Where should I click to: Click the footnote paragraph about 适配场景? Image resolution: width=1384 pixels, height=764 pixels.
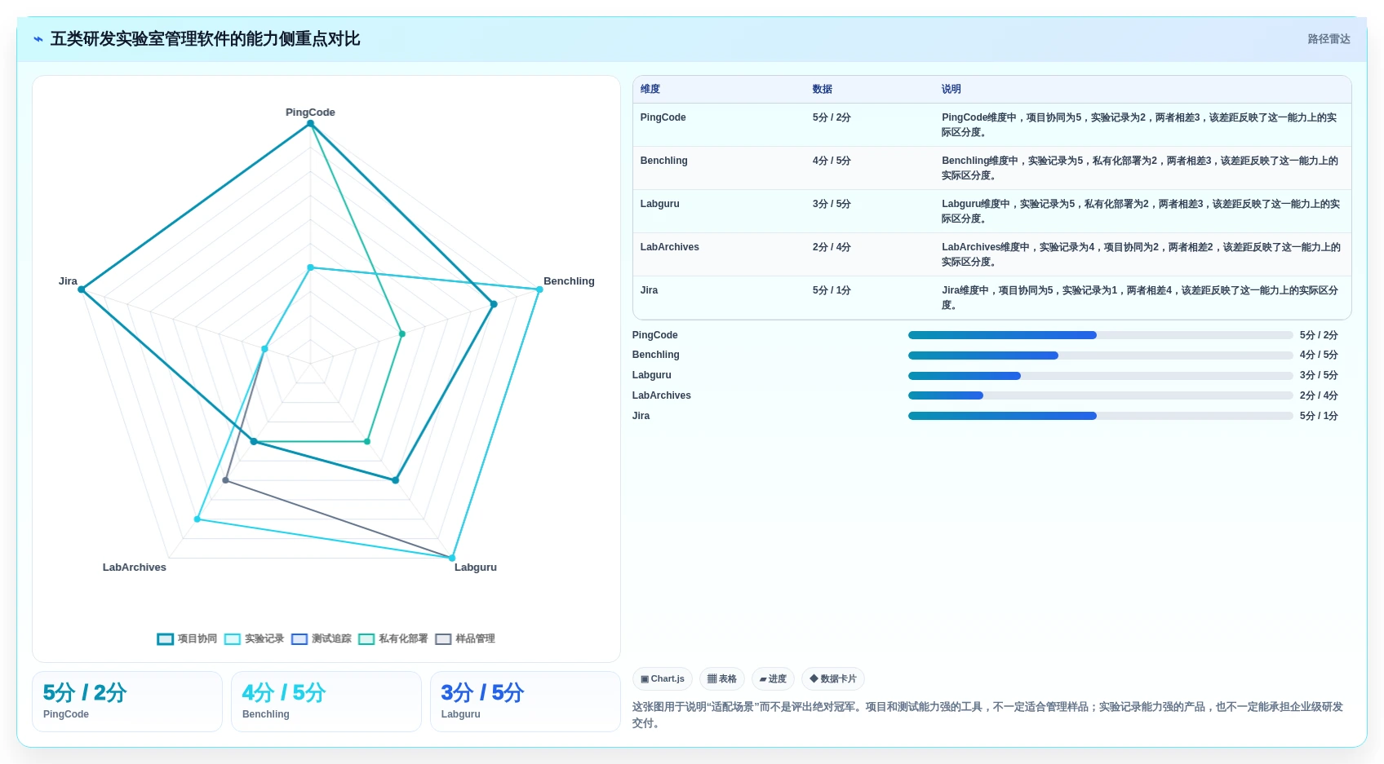[987, 715]
